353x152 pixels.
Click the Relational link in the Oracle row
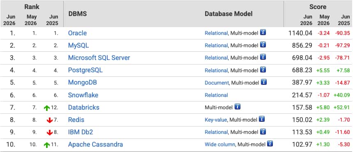[216, 33]
